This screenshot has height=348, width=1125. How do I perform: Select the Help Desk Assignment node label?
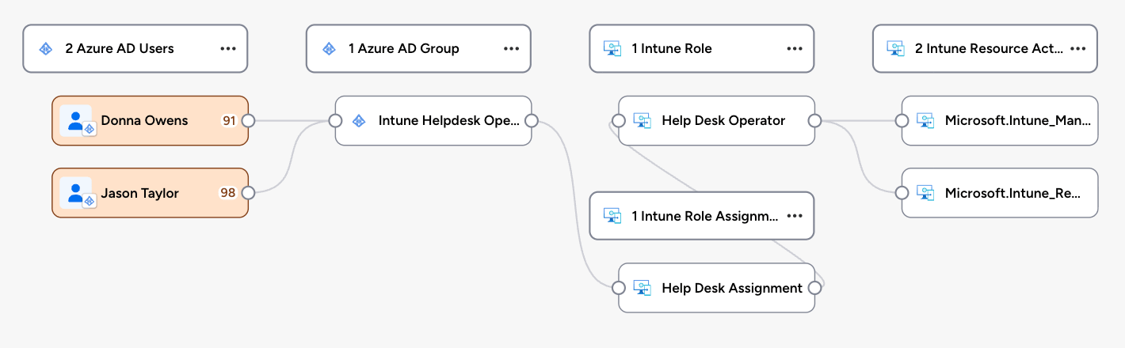[731, 288]
